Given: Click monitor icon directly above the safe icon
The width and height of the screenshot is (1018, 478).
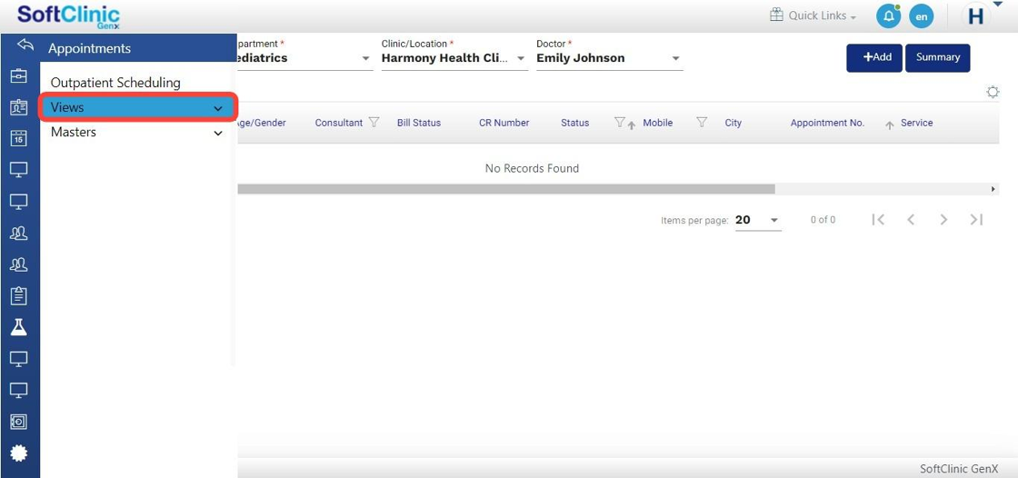Looking at the screenshot, I should point(19,390).
